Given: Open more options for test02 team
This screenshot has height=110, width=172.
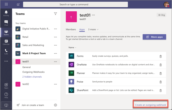Looking at the screenshot, I should tap(55, 84).
